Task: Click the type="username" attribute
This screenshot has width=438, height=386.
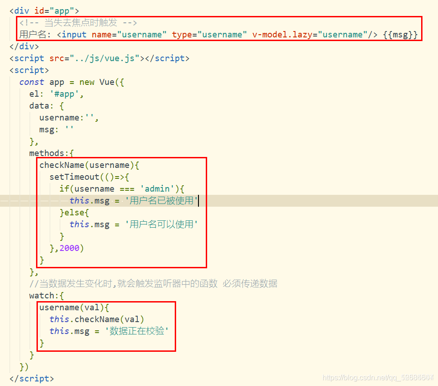Action: [x=209, y=35]
